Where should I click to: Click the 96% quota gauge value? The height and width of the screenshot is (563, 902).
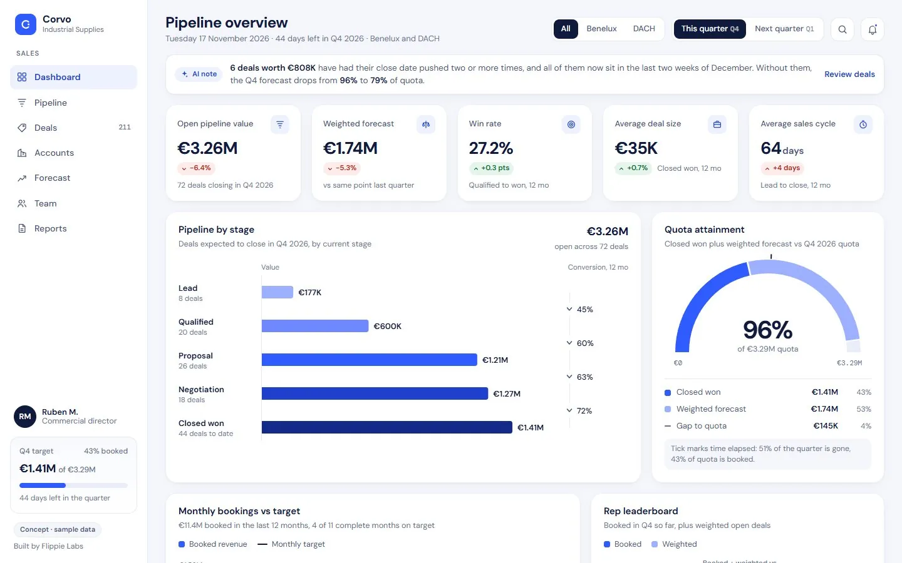[x=768, y=330]
